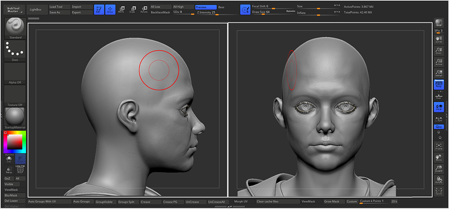The height and width of the screenshot is (209, 449).
Task: Click the Zoom icon in right shelf
Action: [x=438, y=51]
